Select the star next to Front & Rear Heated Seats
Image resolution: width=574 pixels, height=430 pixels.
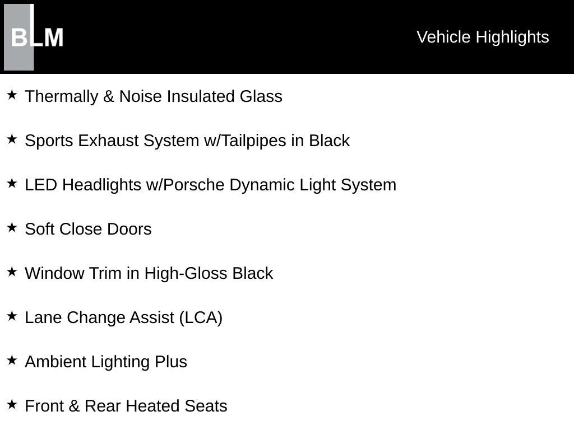point(12,405)
